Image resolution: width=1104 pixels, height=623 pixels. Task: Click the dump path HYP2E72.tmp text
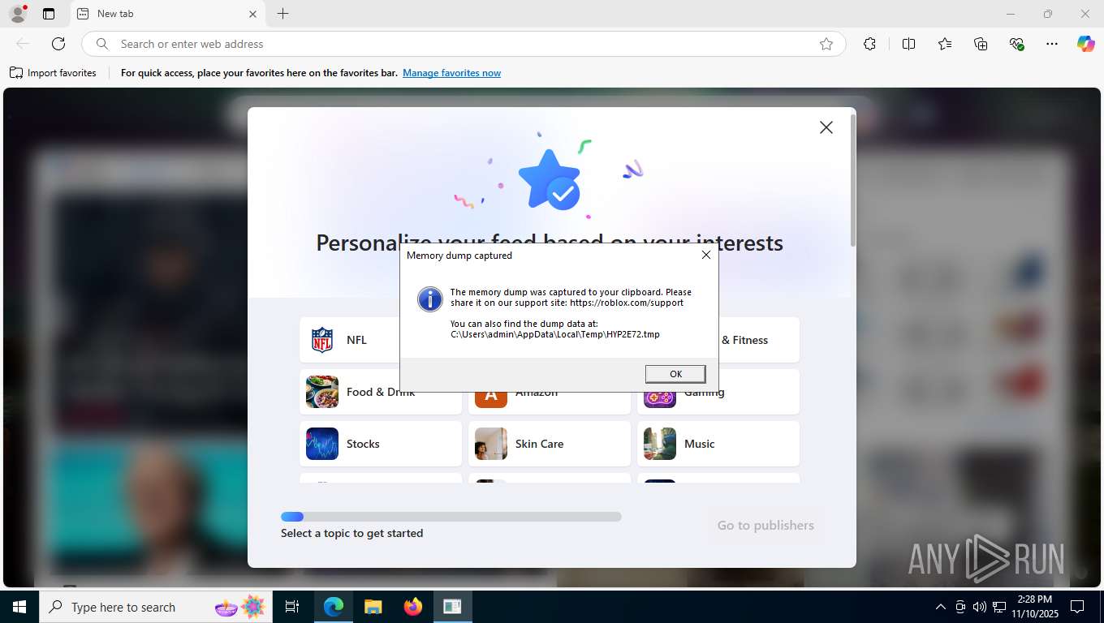point(555,334)
